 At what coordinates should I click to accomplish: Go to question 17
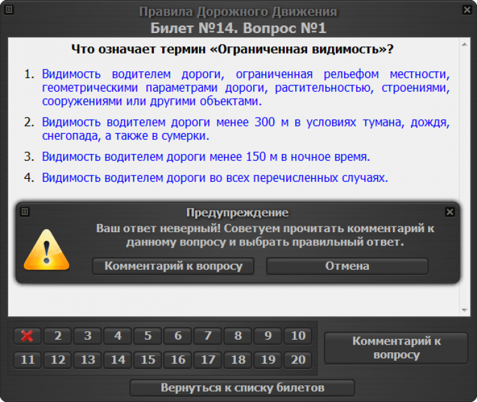(208, 360)
